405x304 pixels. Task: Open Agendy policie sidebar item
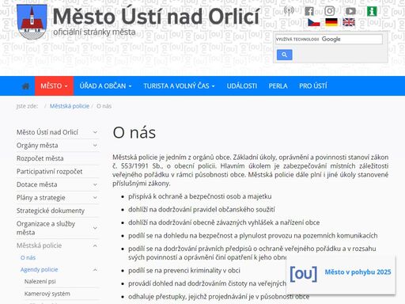click(39, 270)
